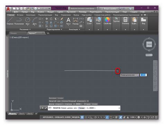Screen dimensions: 164x125
Task: Click the Rectangle tool icon
Action: click(40, 19)
